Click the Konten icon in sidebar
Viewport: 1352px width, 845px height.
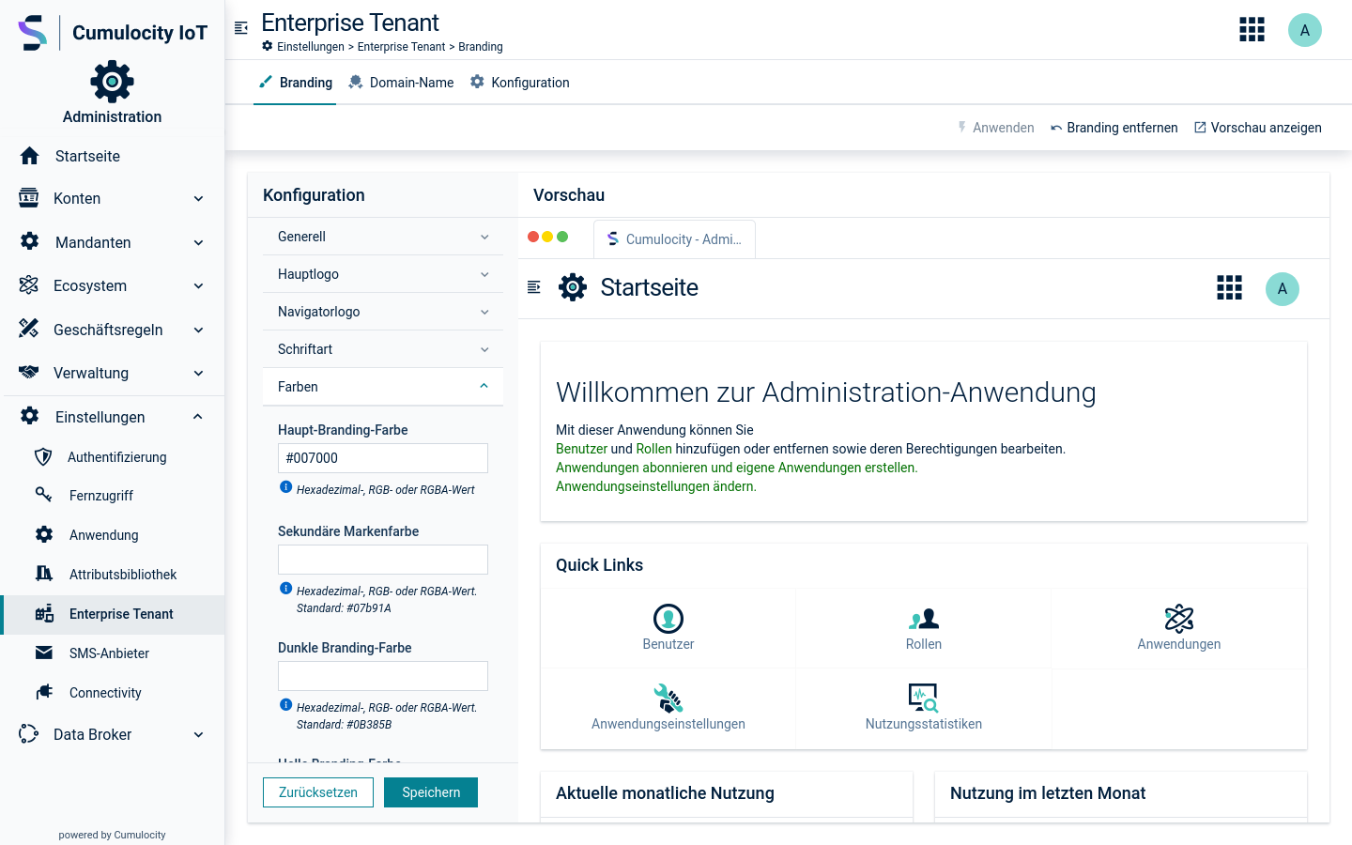point(29,198)
